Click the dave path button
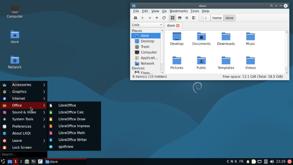 [x=230, y=18]
